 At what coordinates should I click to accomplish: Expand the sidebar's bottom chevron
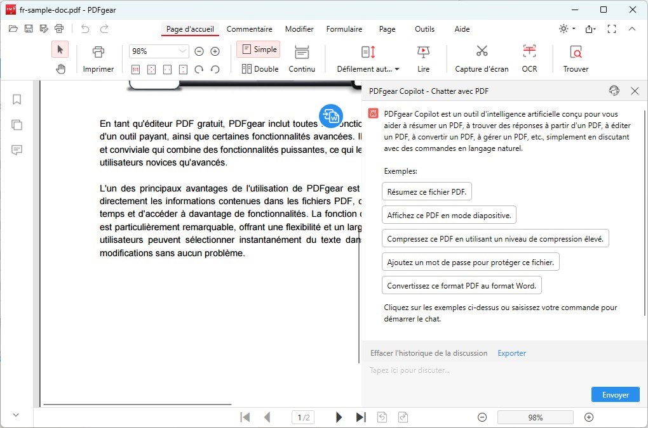[x=16, y=415]
